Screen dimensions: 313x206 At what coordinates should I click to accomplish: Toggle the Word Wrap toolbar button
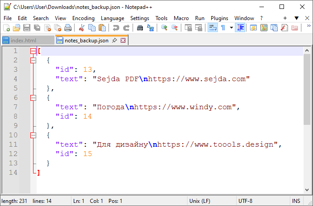coord(213,28)
